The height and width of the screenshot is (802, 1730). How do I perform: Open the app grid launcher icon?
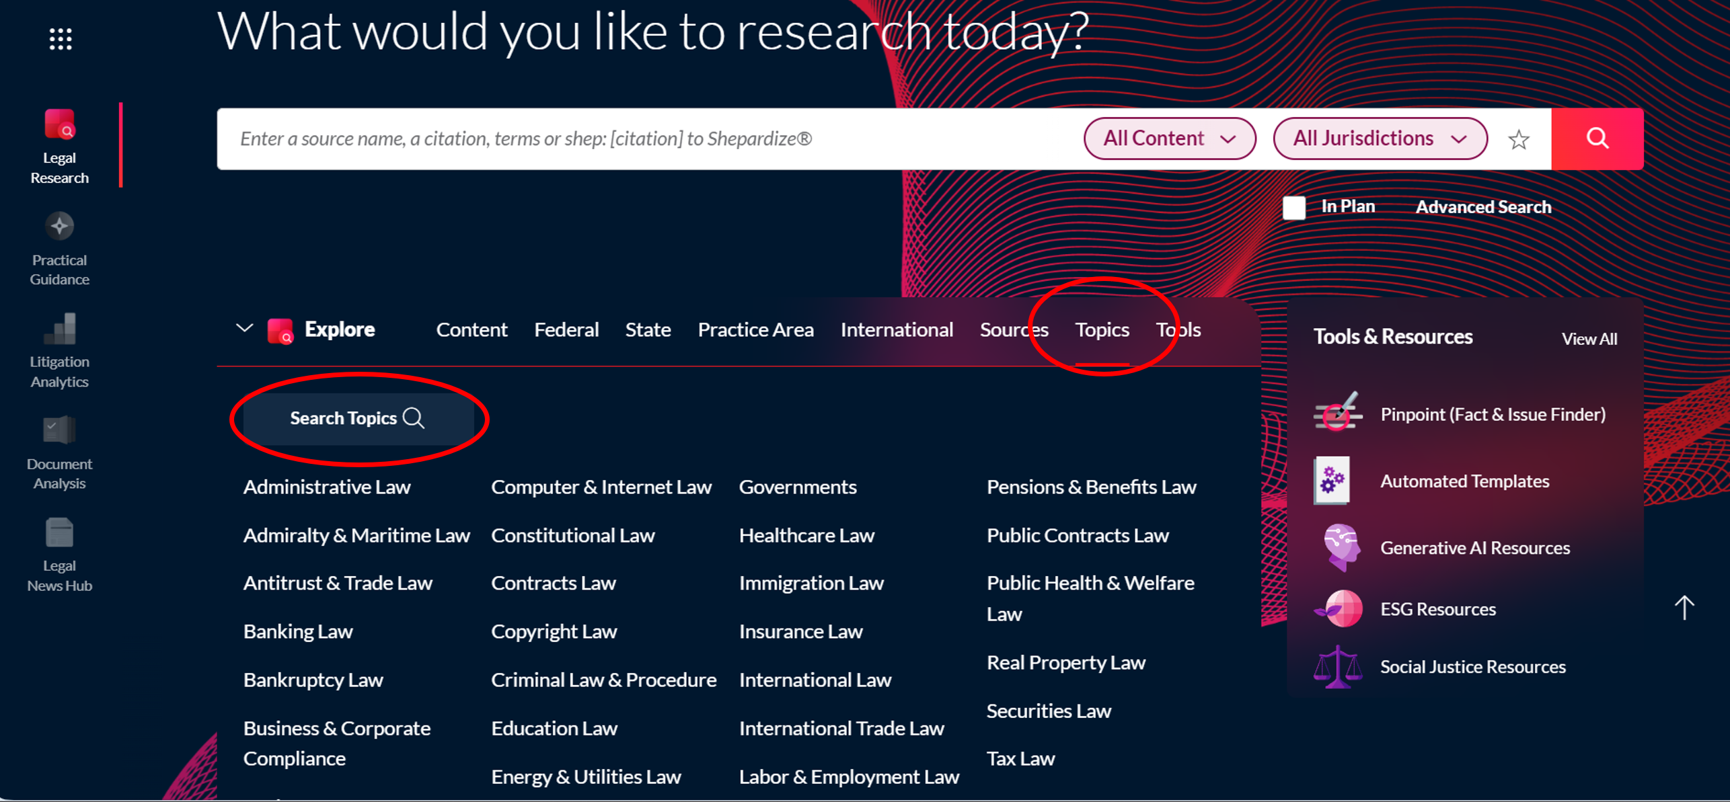click(61, 39)
